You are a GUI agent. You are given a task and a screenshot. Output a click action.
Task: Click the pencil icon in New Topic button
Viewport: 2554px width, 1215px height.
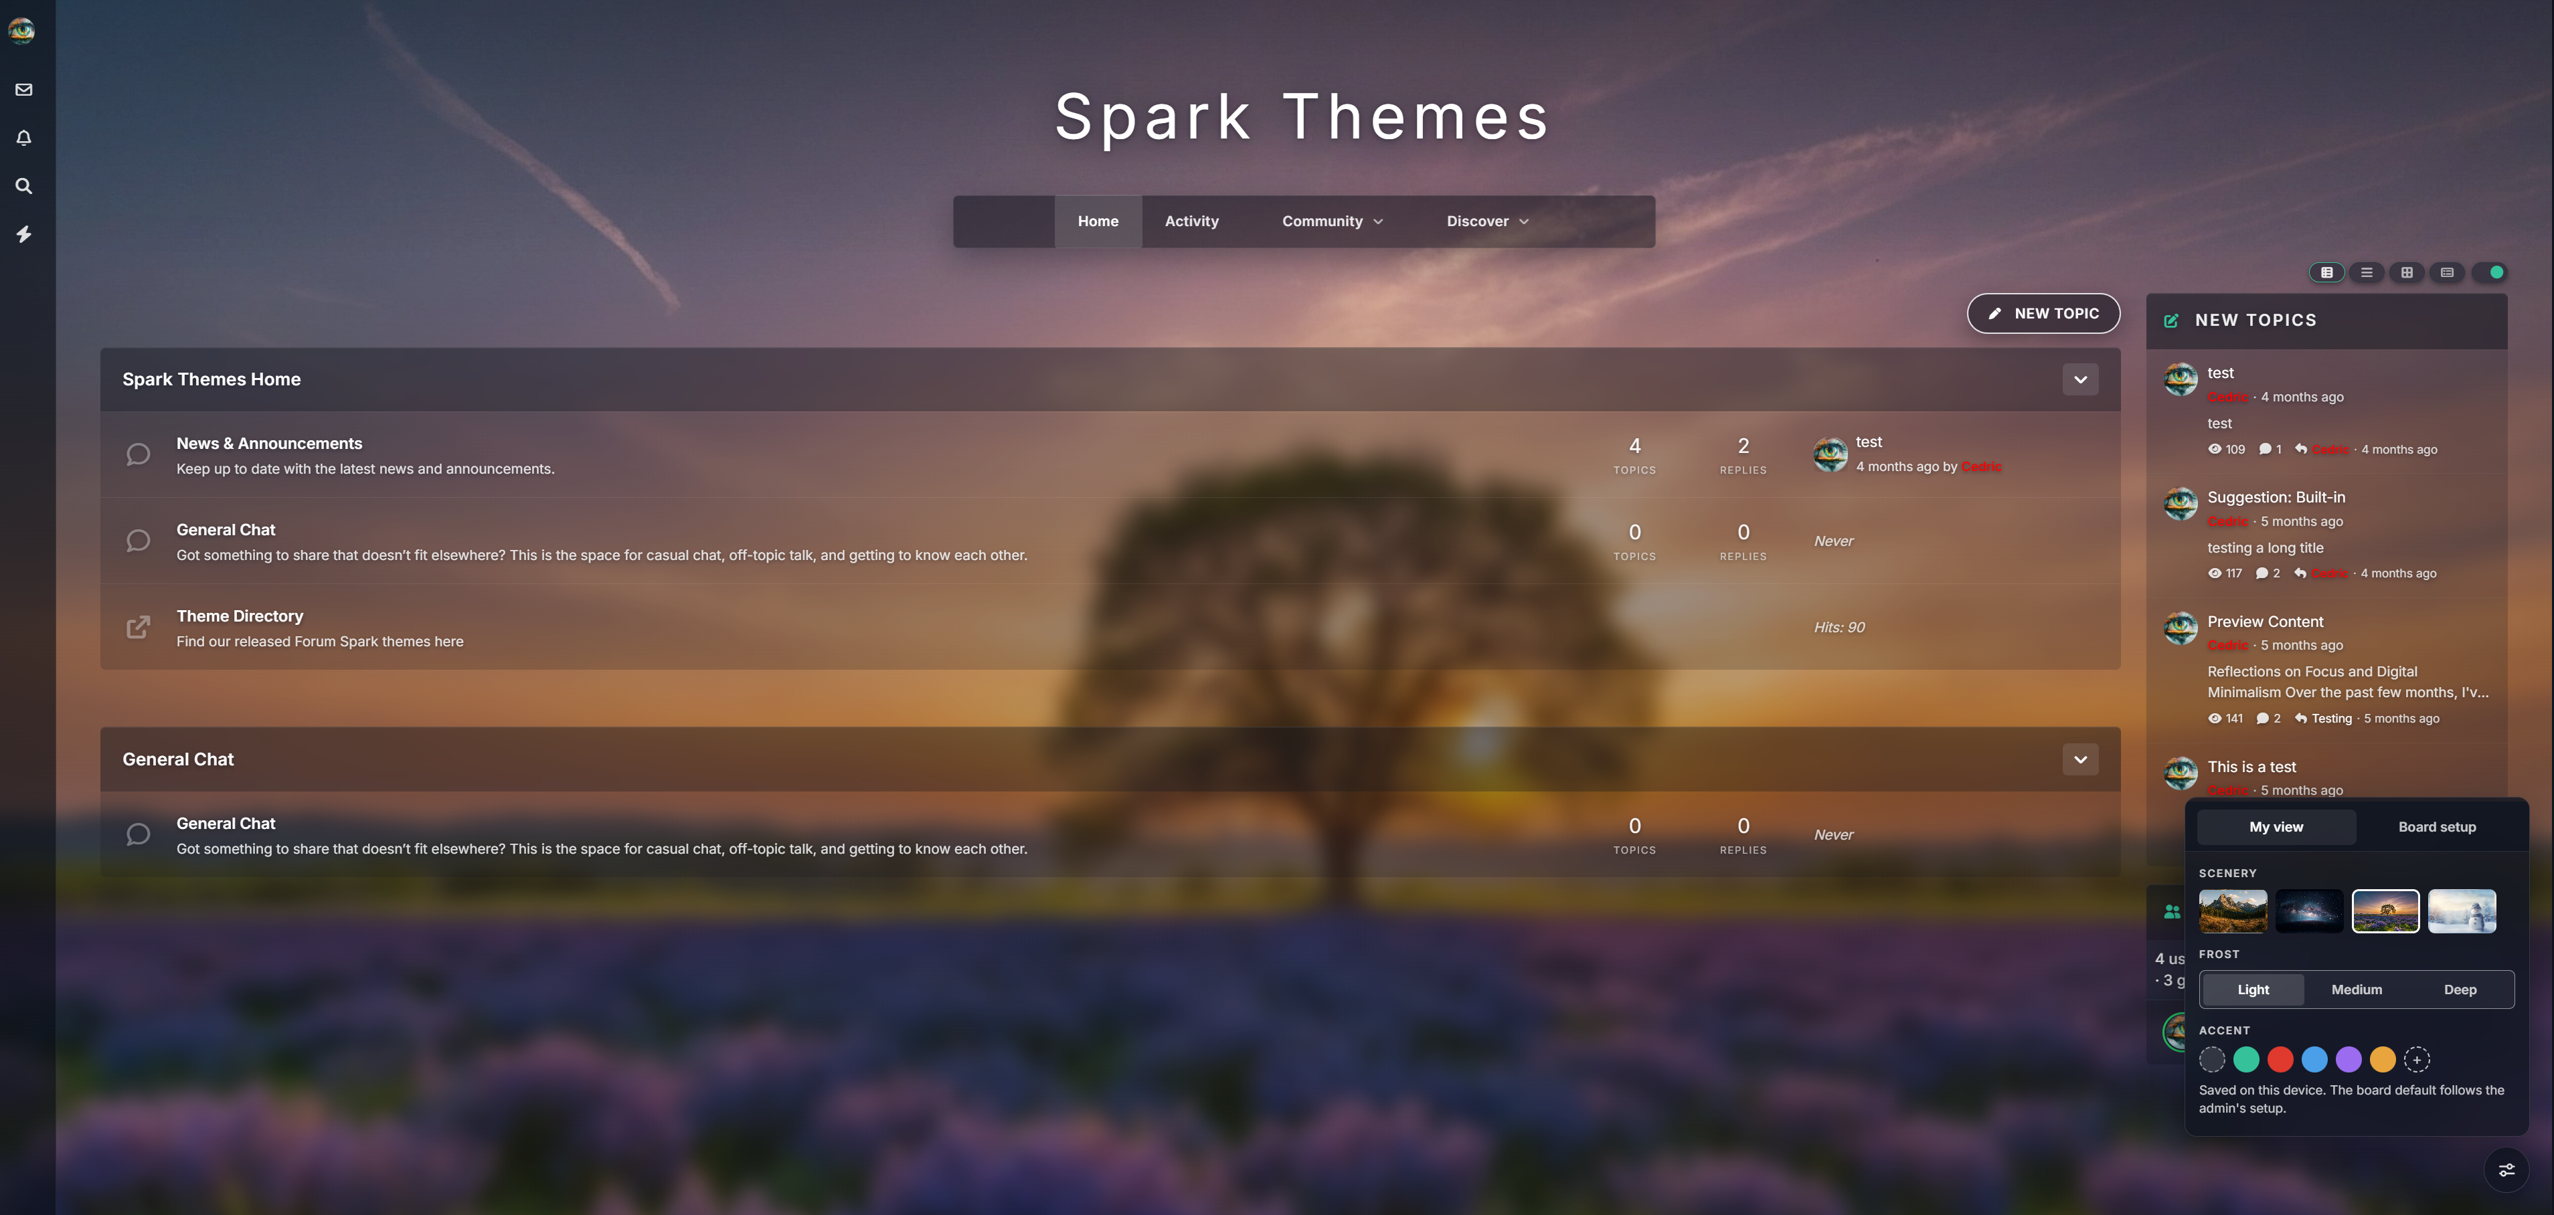(1995, 313)
